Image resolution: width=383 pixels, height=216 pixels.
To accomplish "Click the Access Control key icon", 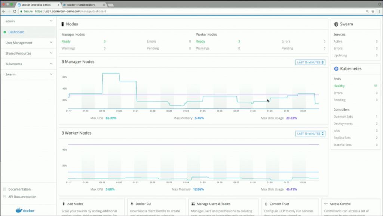I will point(326,204).
